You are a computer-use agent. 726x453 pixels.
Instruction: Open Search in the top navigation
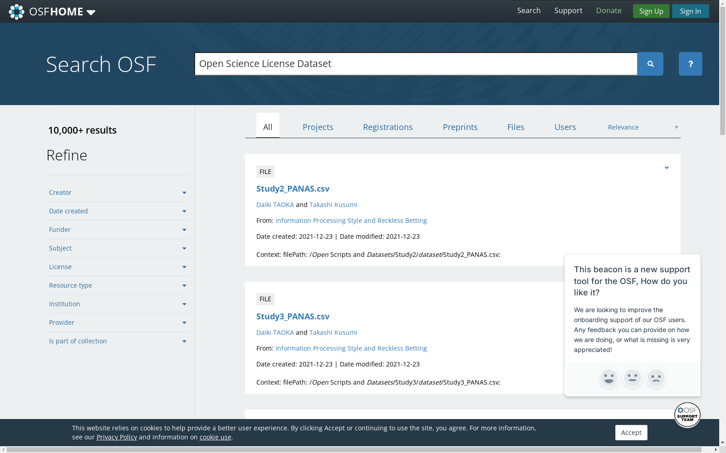point(529,10)
